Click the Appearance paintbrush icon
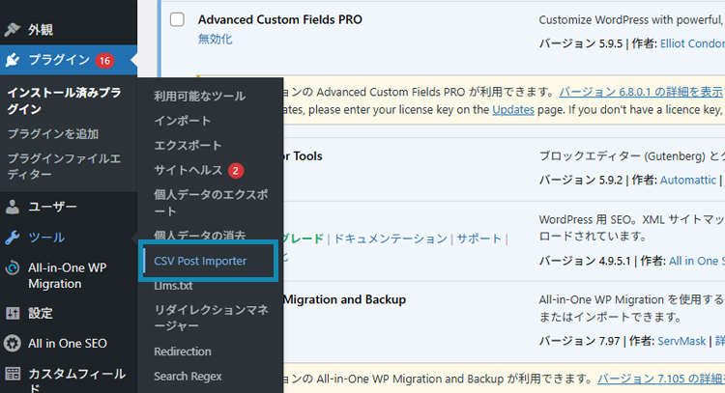This screenshot has width=725, height=393. point(13,30)
